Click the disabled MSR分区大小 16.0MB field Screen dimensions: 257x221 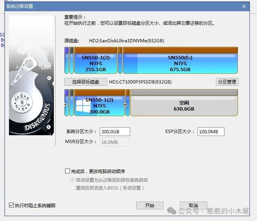[x=115, y=142]
